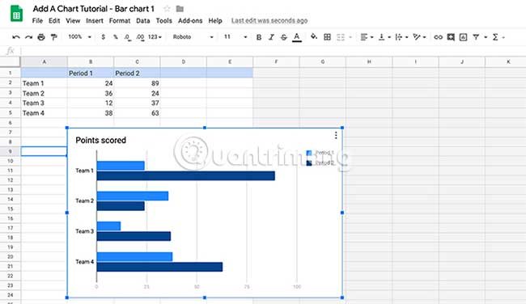Viewport: 526px width, 304px height.
Task: Click the move to folder icon
Action: [x=180, y=9]
